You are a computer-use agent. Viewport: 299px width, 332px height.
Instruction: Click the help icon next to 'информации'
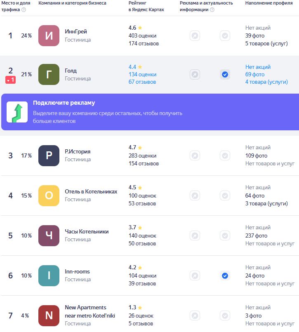[212, 10]
